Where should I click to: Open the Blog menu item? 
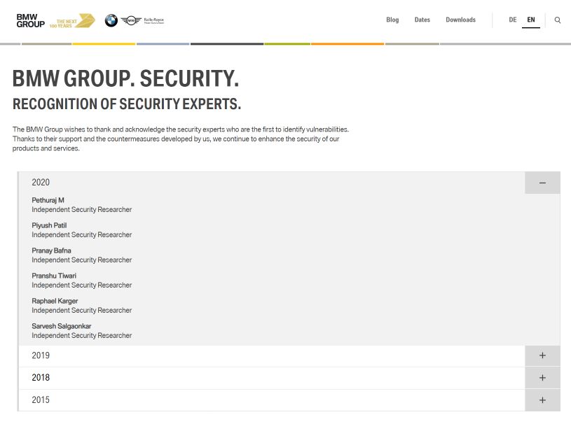(x=392, y=20)
